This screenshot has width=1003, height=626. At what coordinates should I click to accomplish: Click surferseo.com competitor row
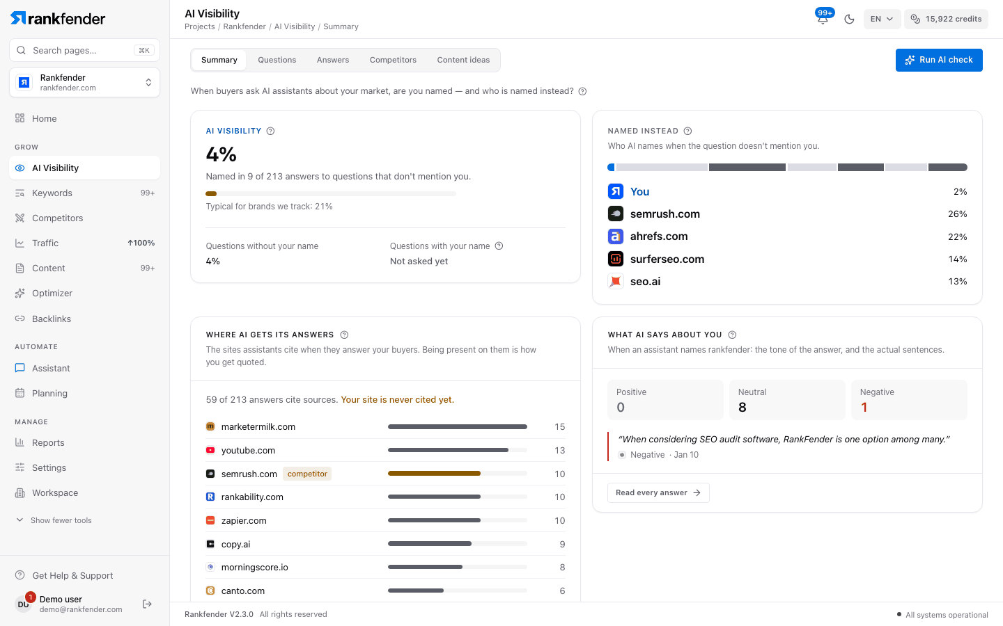787,259
